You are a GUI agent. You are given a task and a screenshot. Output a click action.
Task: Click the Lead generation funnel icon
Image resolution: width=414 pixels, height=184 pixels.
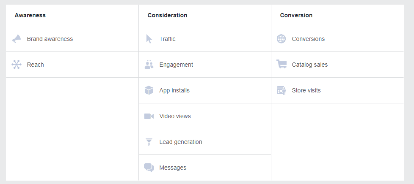[149, 142]
